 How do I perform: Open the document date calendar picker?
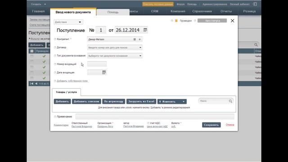click(145, 30)
